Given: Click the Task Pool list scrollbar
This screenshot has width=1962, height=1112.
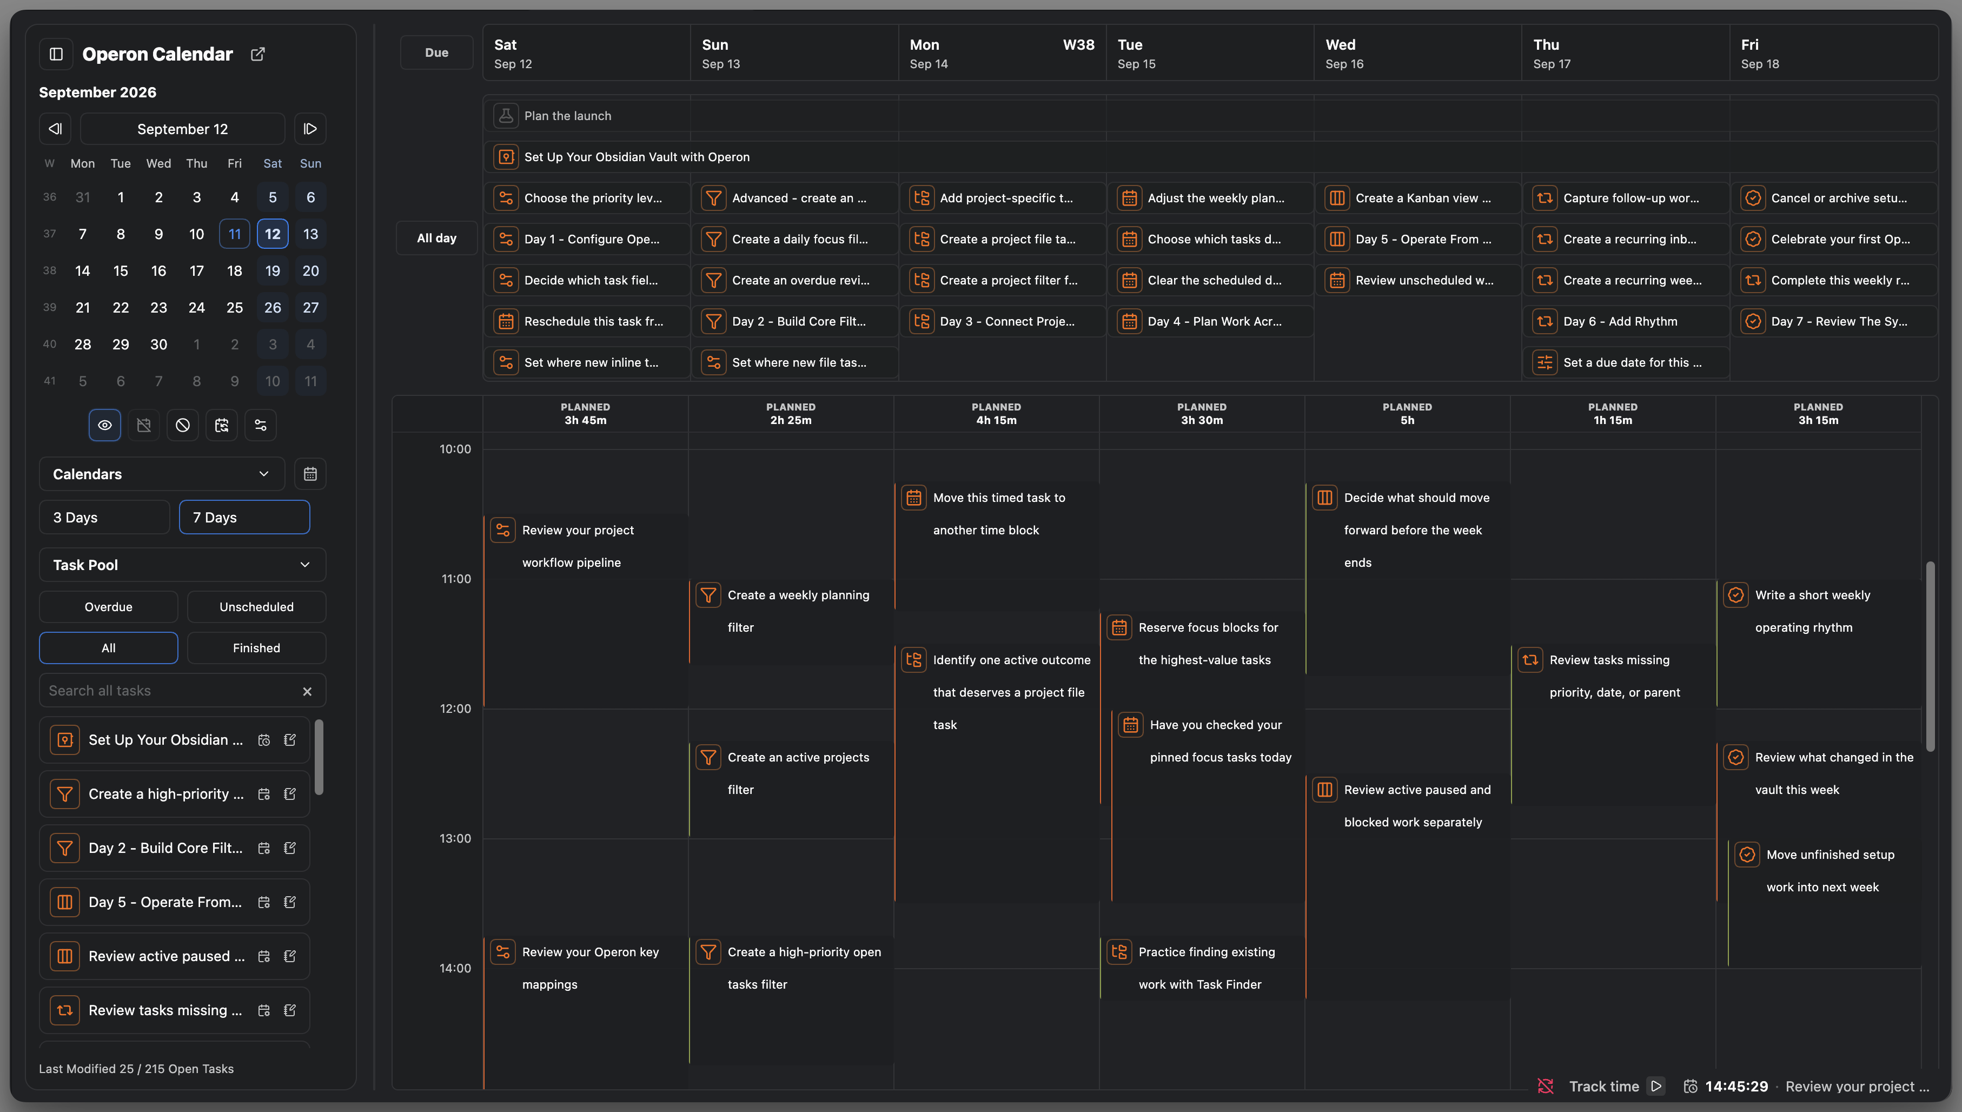Looking at the screenshot, I should [319, 757].
